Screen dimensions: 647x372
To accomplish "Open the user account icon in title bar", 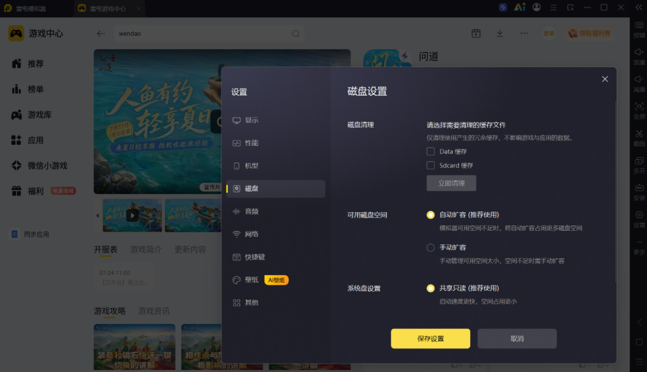I will (x=537, y=7).
